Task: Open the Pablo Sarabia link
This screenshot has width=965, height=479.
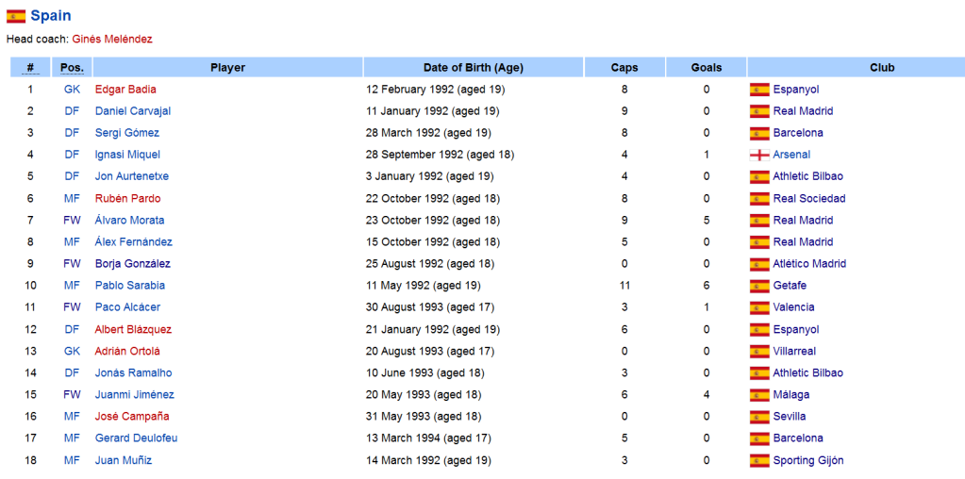Action: pyautogui.click(x=130, y=286)
